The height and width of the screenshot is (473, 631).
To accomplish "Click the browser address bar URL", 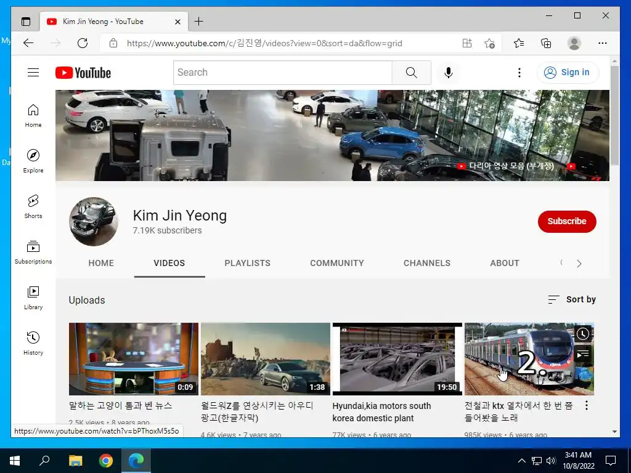I will [264, 43].
